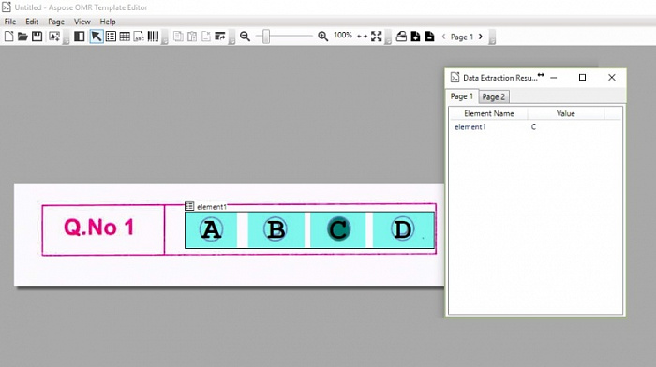This screenshot has height=367, width=656.
Task: Toggle the side panel view icon
Action: (79, 37)
